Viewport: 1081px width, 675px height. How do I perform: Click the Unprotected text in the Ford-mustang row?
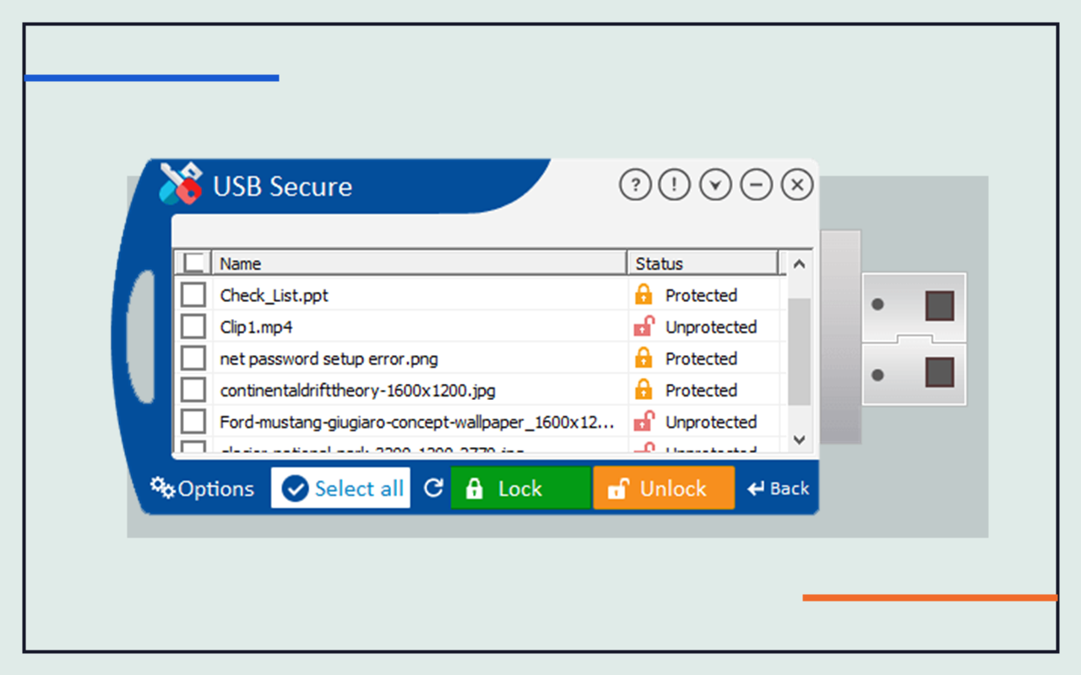(711, 422)
